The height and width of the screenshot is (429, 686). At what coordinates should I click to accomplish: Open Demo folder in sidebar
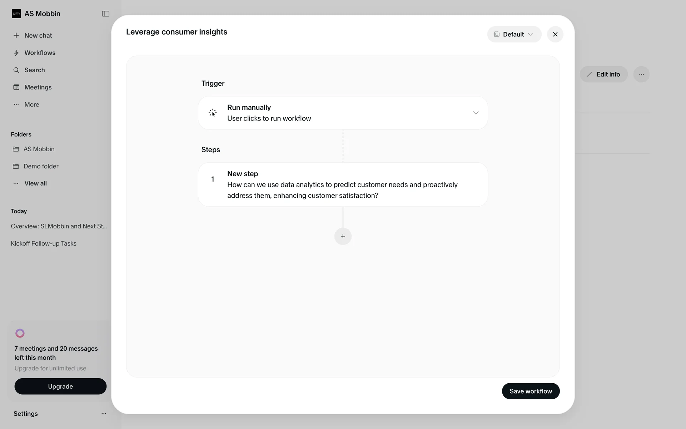[41, 166]
